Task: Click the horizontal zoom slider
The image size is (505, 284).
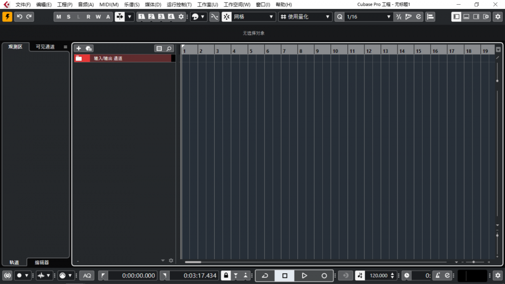Action: coord(474,262)
